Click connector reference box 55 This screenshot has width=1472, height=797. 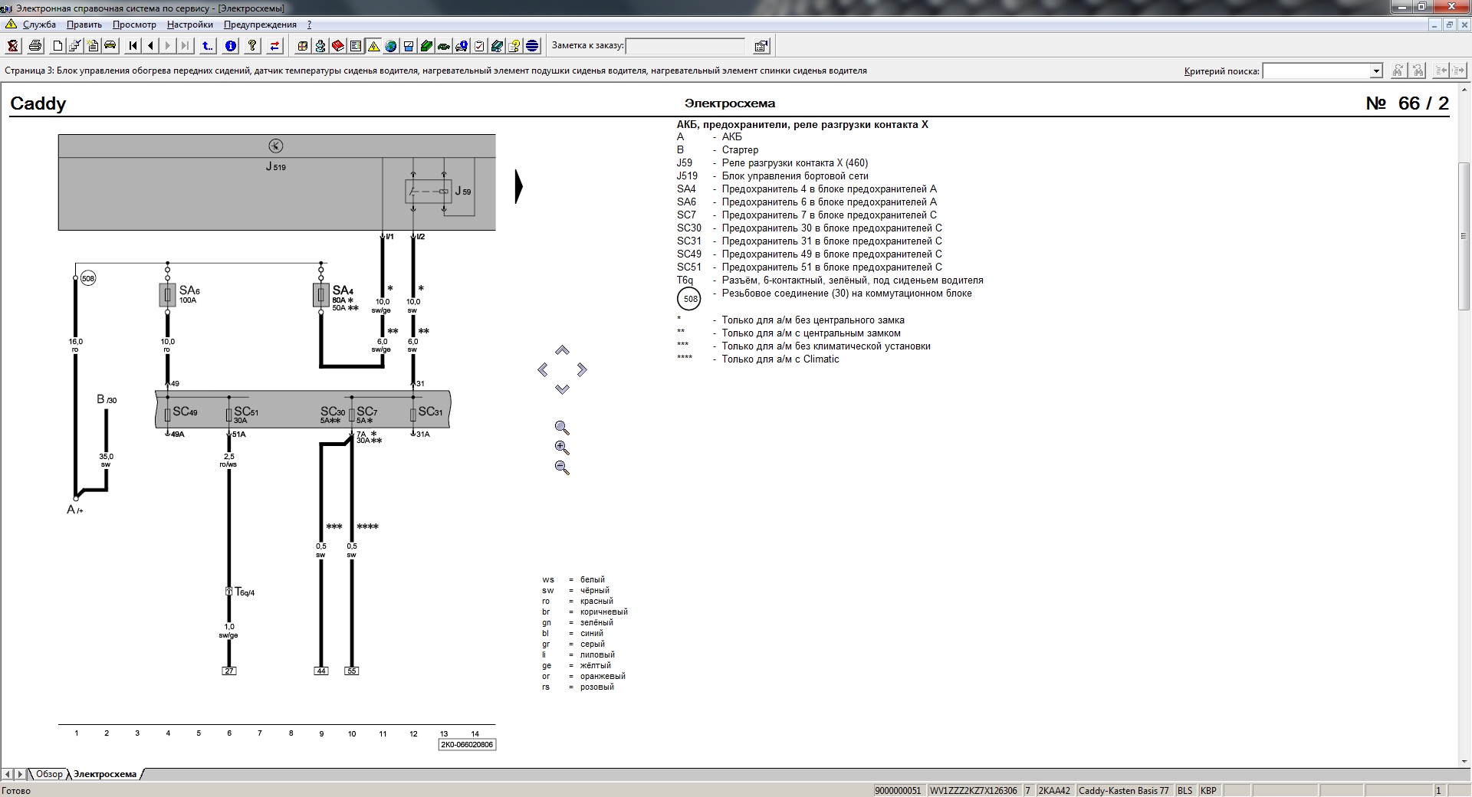[x=352, y=671]
